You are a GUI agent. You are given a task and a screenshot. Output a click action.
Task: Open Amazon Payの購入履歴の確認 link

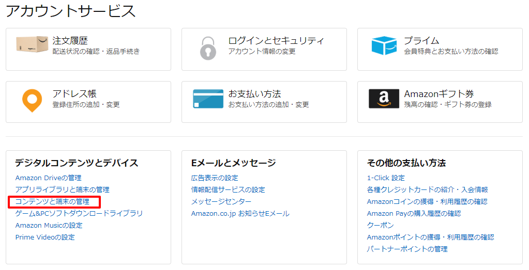[414, 213]
